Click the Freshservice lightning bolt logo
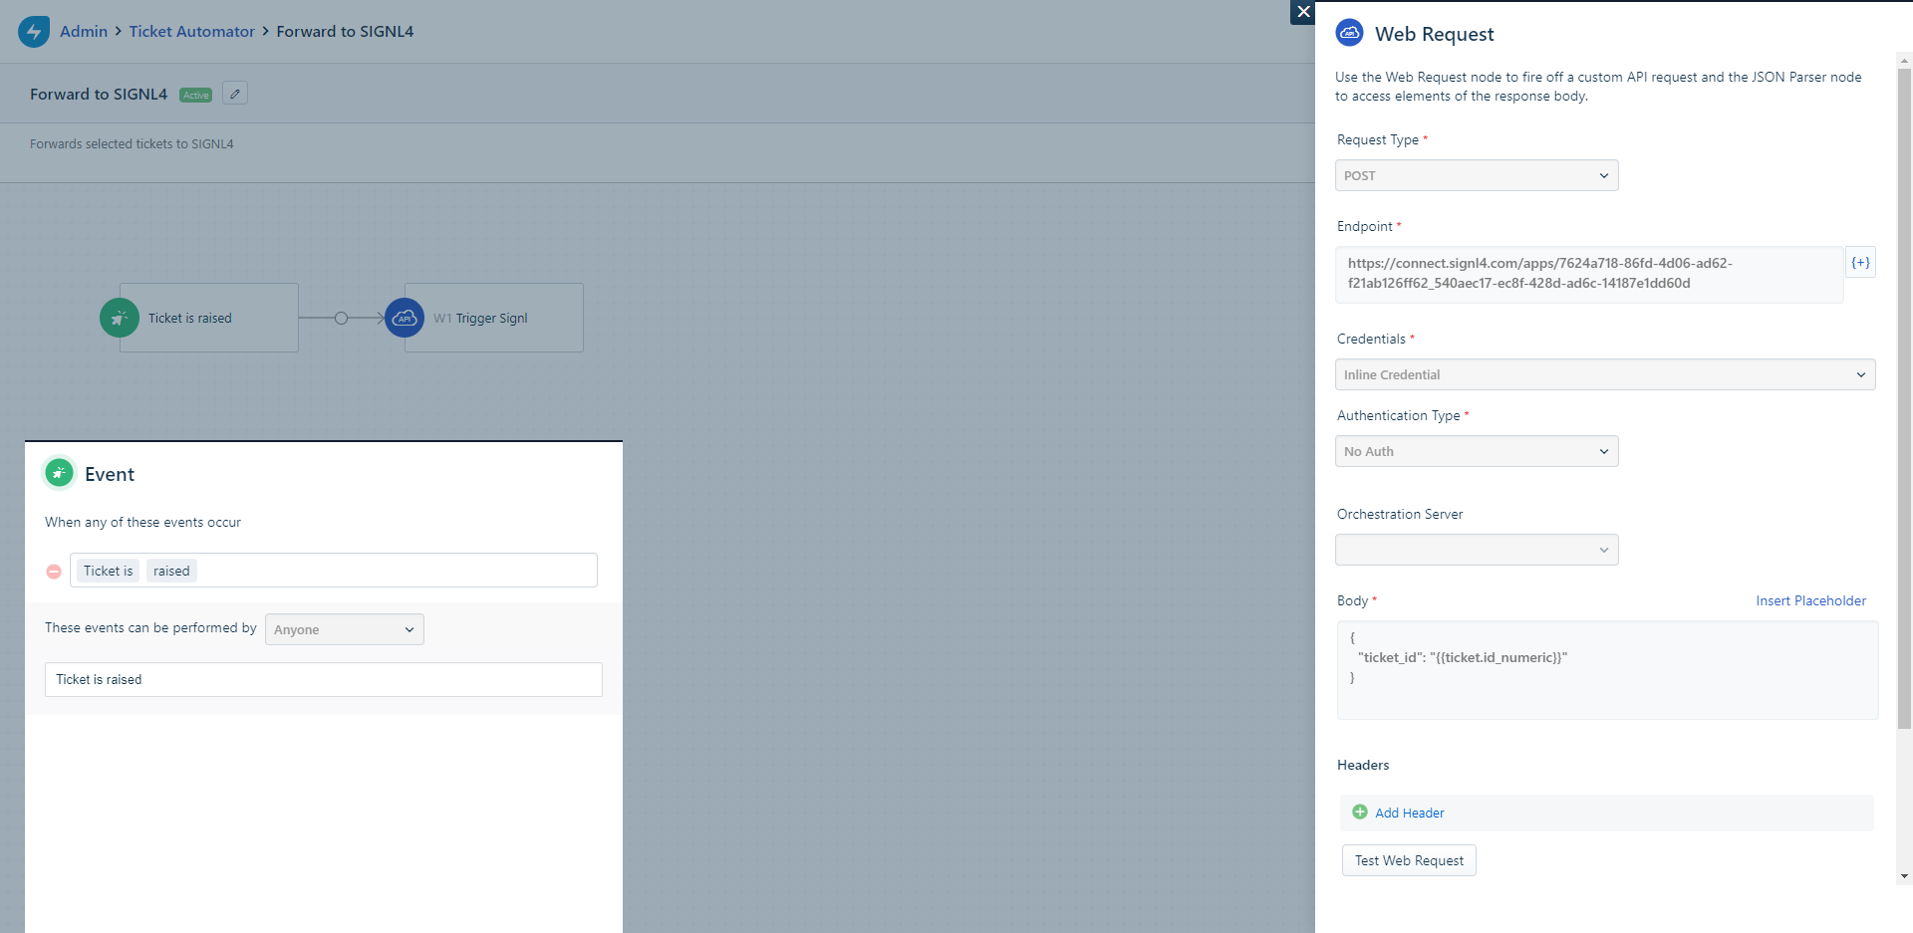This screenshot has width=1913, height=933. click(x=34, y=31)
